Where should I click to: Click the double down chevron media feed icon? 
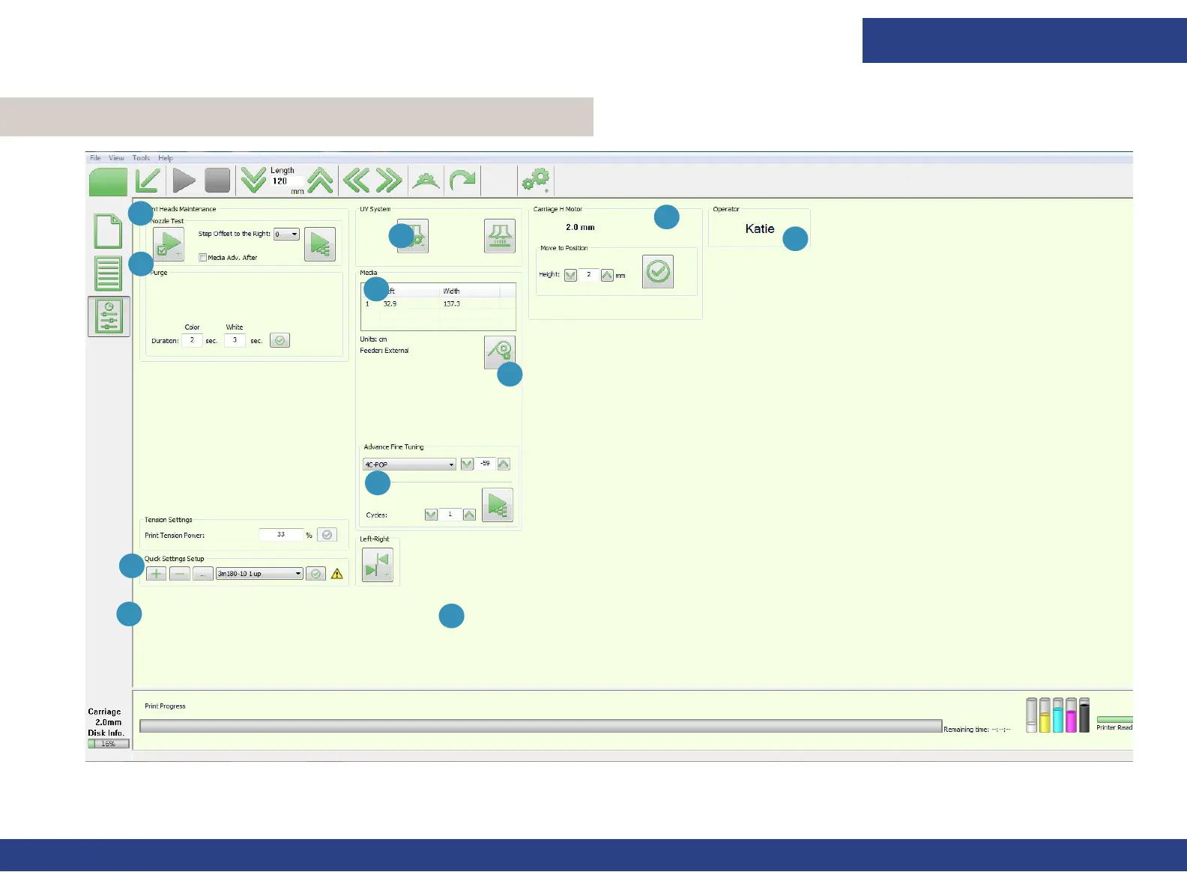click(x=253, y=180)
